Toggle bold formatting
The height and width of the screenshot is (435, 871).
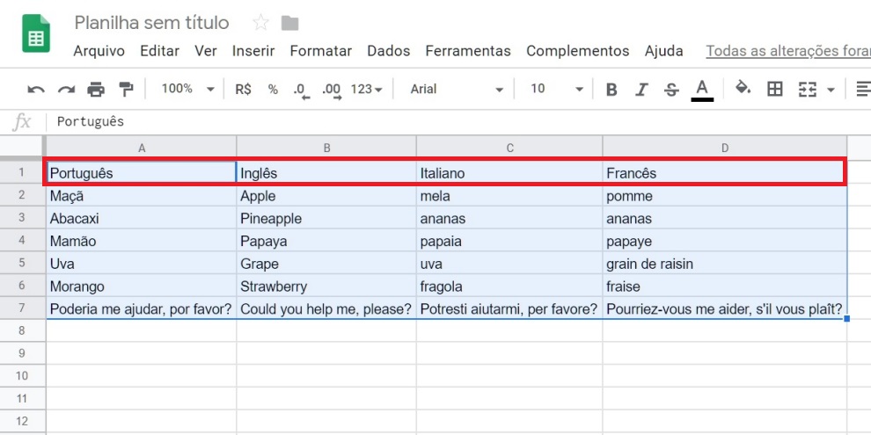611,89
